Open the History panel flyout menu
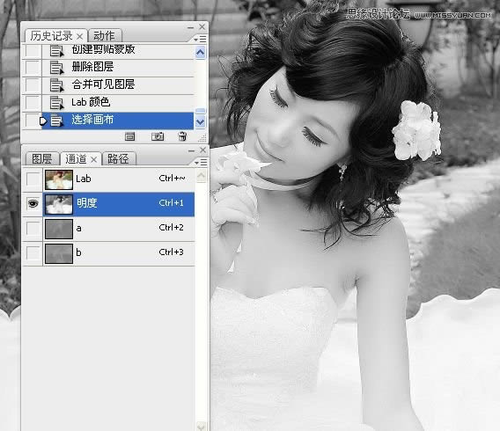The height and width of the screenshot is (431, 500). pos(200,40)
